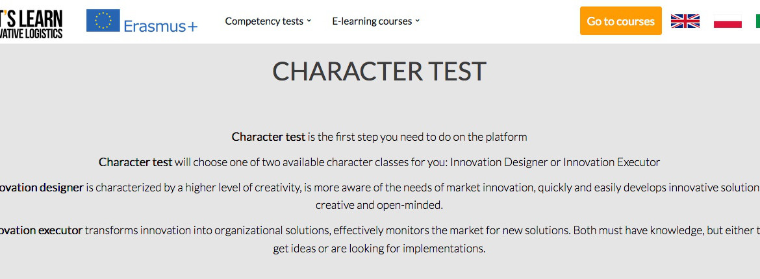Switch language with the UK flag
This screenshot has width=760, height=279.
(685, 21)
